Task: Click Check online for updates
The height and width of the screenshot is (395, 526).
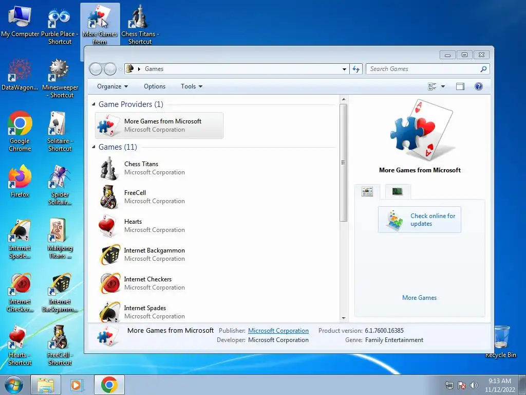Action: click(419, 220)
